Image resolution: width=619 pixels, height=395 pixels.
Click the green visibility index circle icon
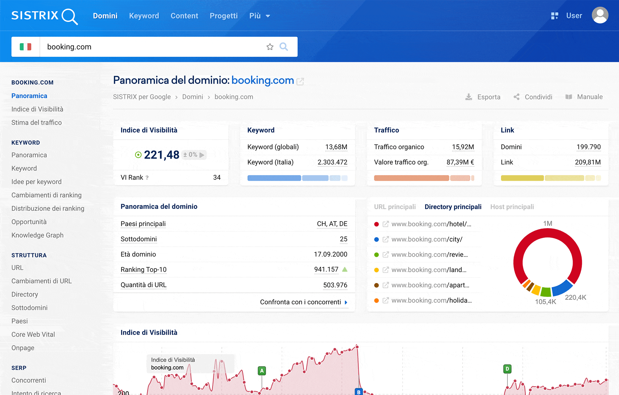[x=138, y=155]
